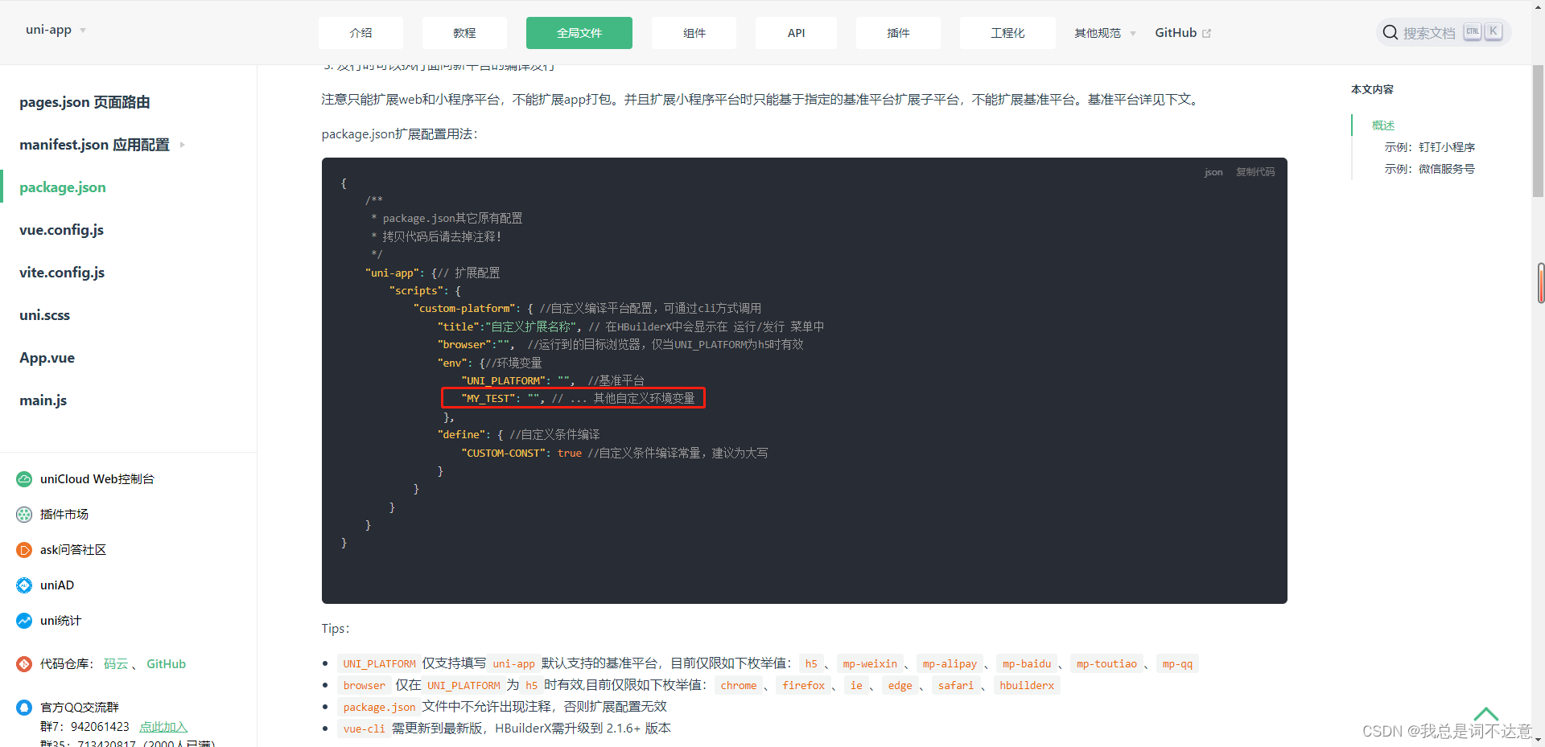Expand the 其他规范 dropdown menu
The height and width of the screenshot is (747, 1545).
[1105, 33]
